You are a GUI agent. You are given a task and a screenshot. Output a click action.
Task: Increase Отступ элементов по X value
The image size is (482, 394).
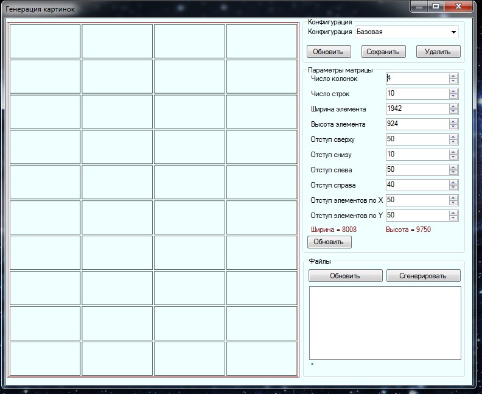[x=453, y=198]
